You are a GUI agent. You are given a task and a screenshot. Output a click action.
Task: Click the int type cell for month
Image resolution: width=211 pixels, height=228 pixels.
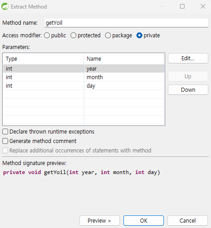[x=44, y=77]
